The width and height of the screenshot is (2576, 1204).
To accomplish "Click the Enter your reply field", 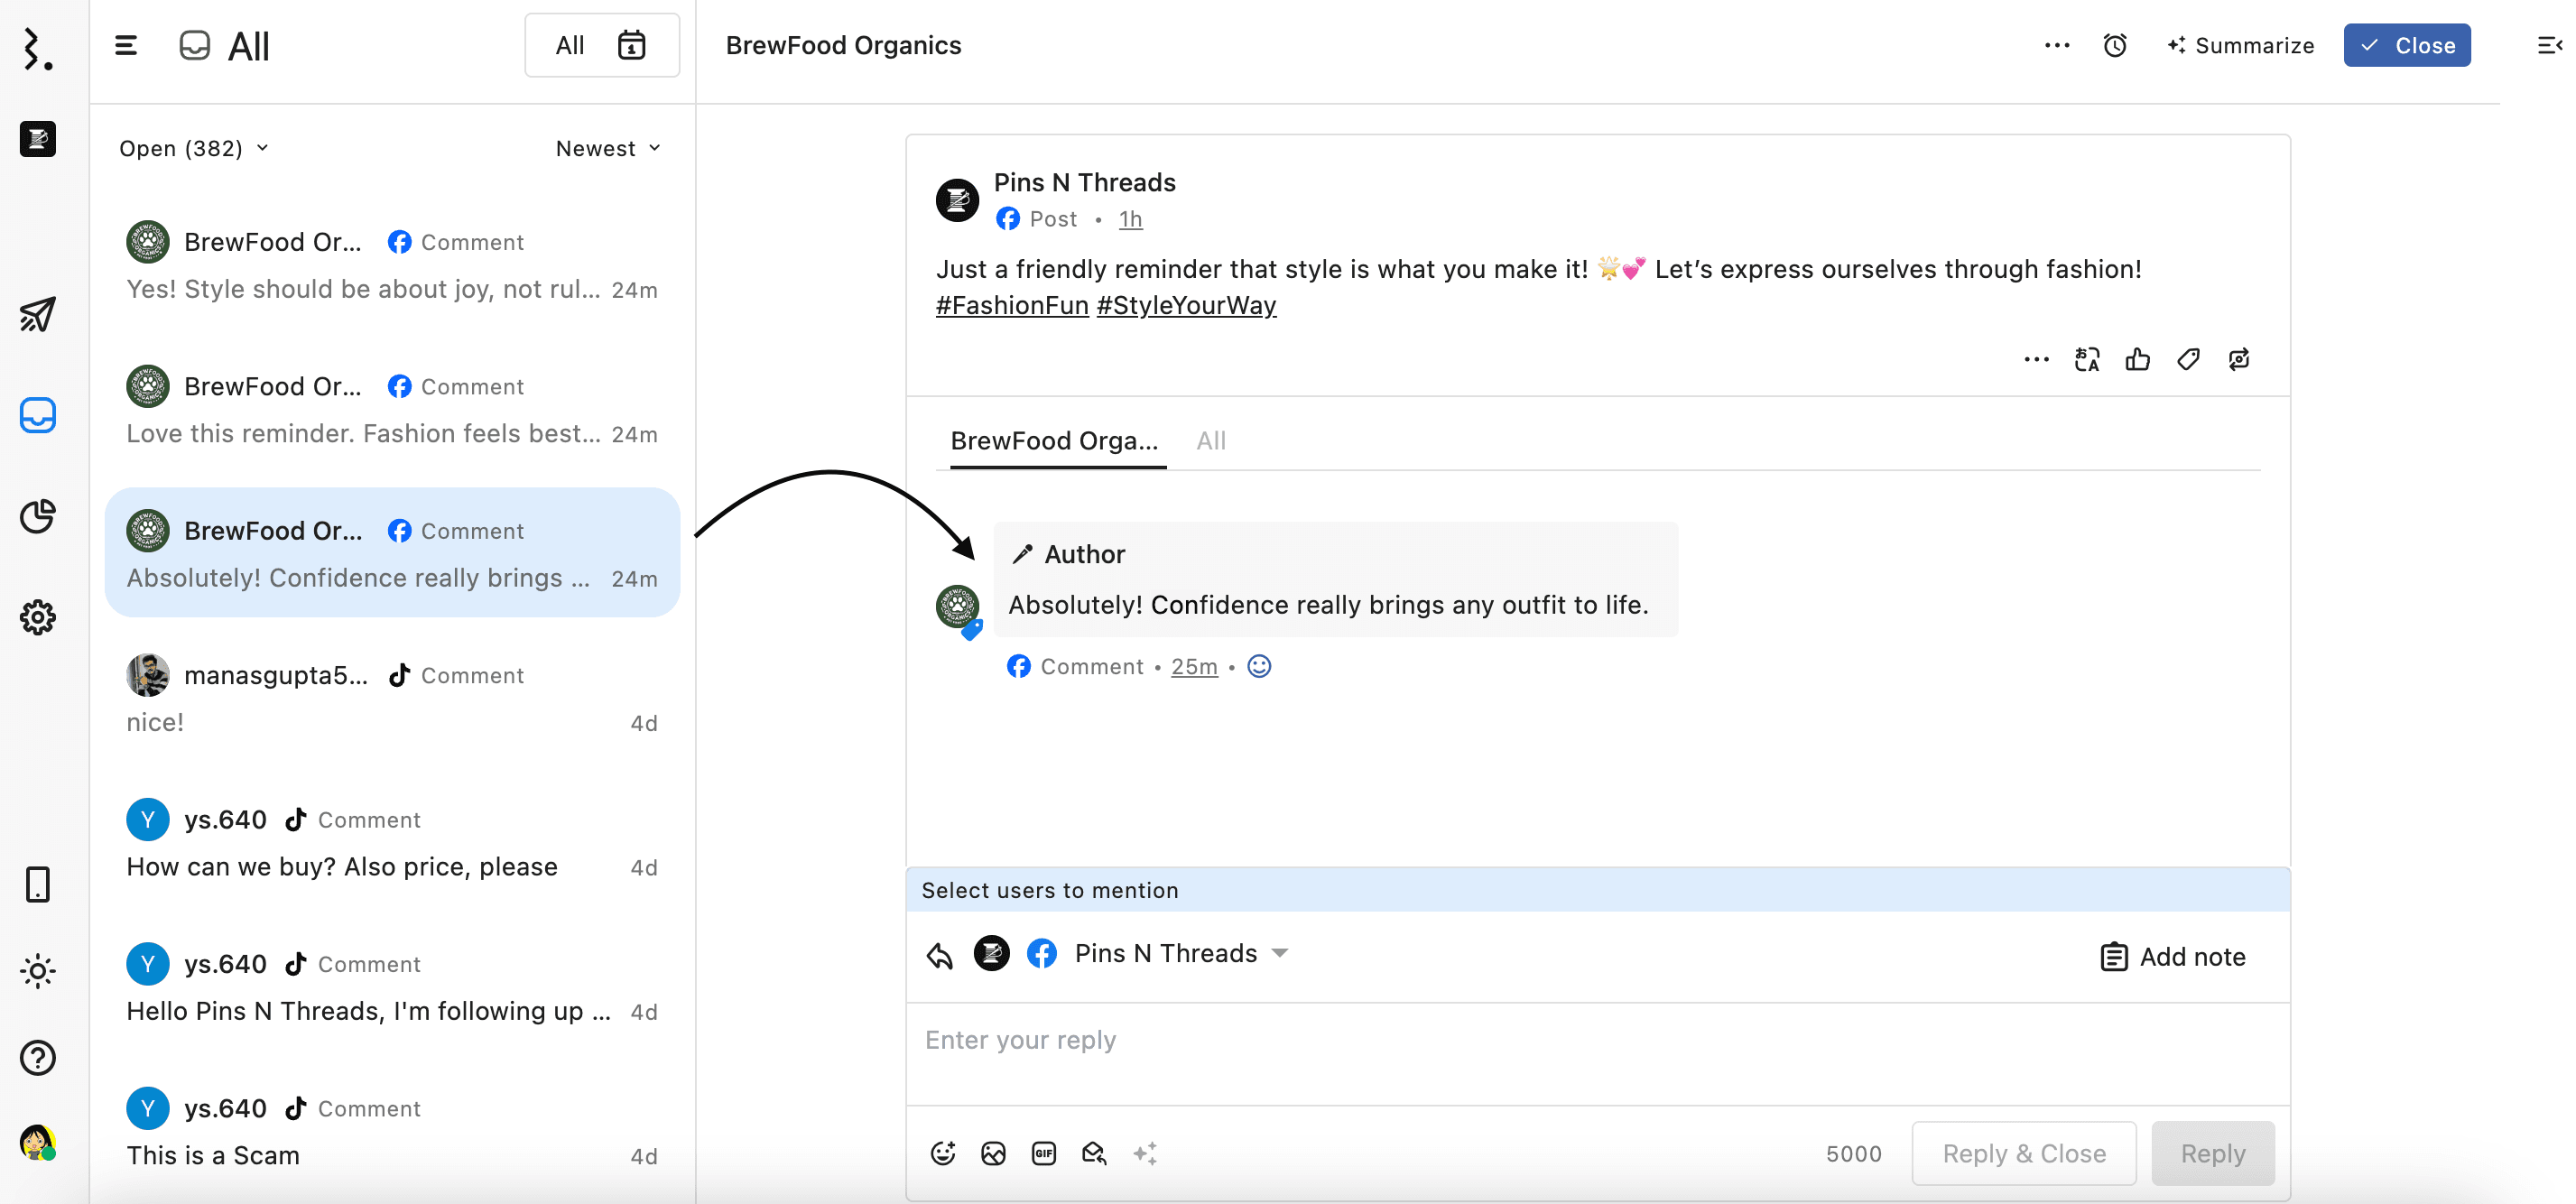I will click(x=1596, y=1041).
